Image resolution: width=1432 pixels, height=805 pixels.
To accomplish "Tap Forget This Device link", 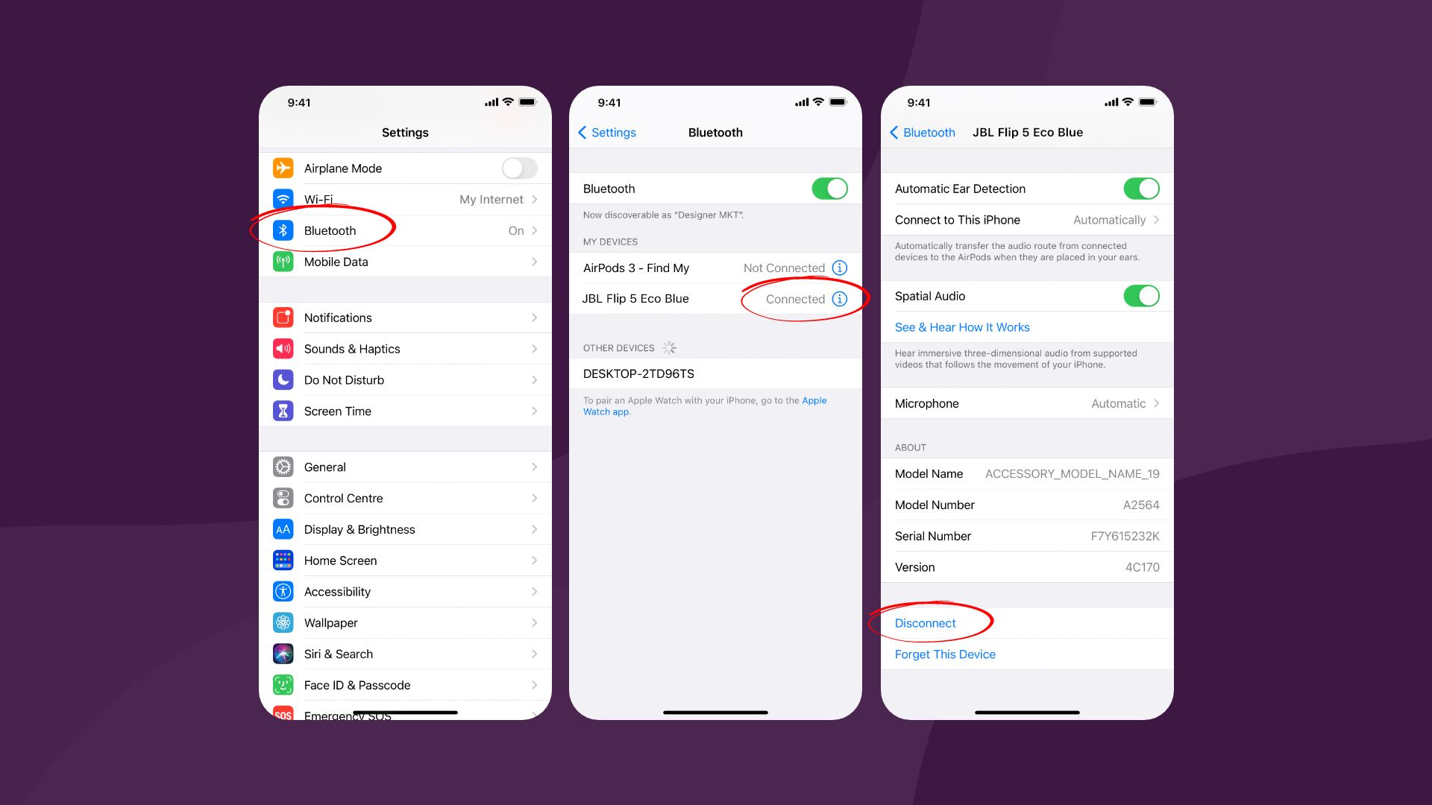I will pos(944,654).
